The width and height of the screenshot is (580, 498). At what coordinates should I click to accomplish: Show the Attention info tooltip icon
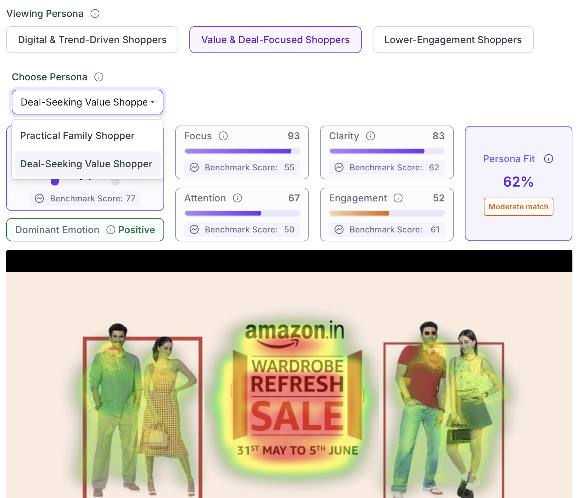(x=237, y=198)
